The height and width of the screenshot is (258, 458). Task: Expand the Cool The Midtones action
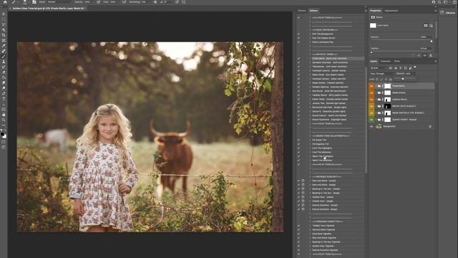(x=311, y=152)
